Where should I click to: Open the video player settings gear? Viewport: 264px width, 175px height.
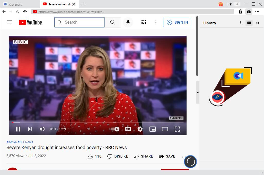pos(140,129)
